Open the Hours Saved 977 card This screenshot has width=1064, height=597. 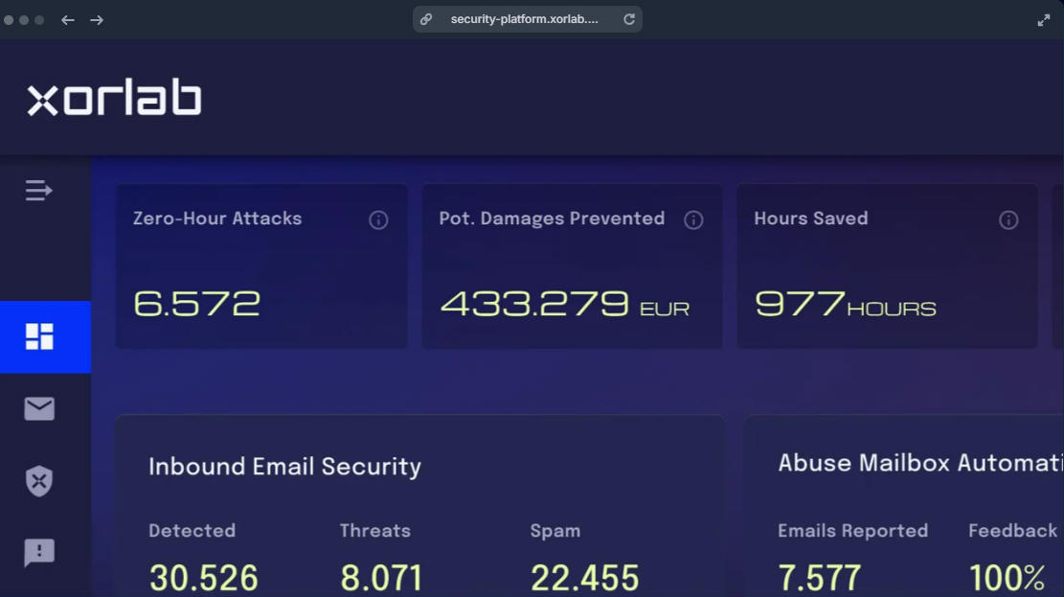888,266
